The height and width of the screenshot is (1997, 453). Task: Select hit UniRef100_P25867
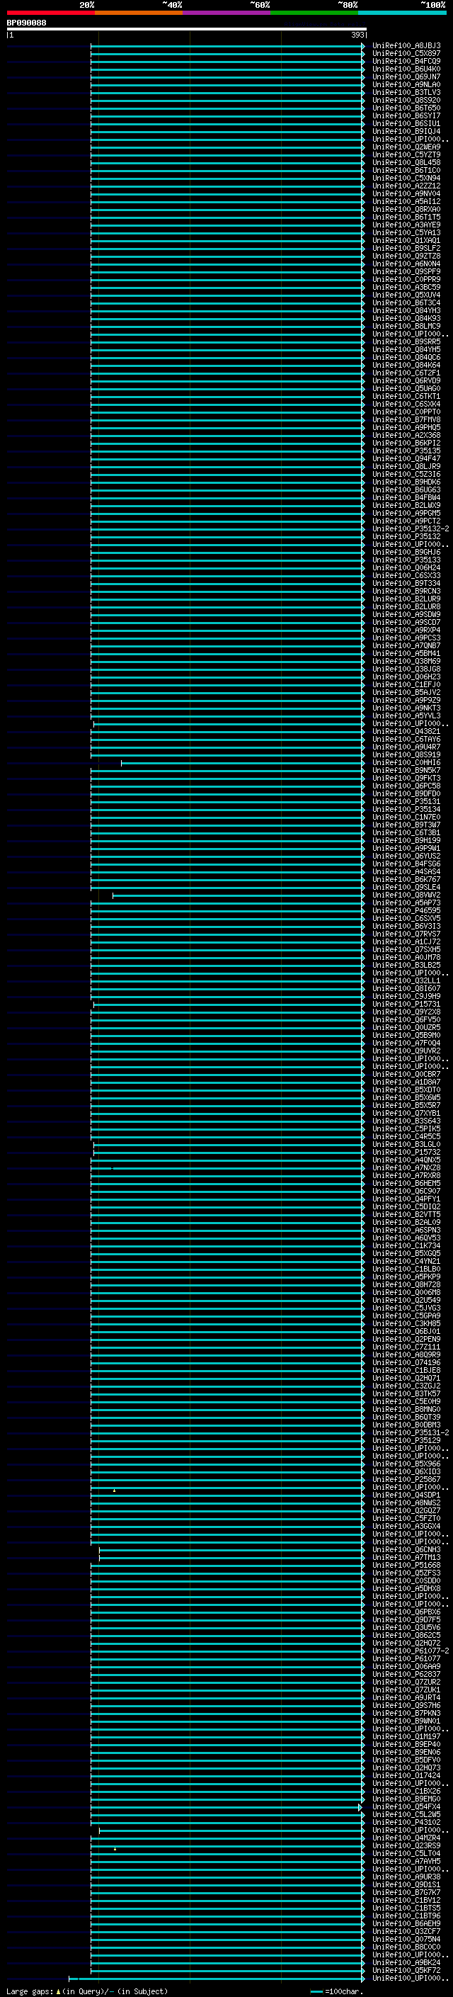[x=406, y=1480]
